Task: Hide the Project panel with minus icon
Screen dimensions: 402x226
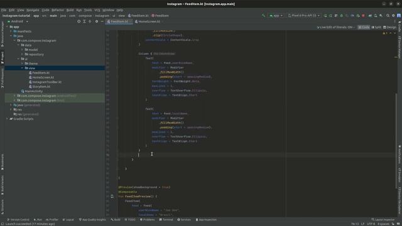Action: point(102,21)
